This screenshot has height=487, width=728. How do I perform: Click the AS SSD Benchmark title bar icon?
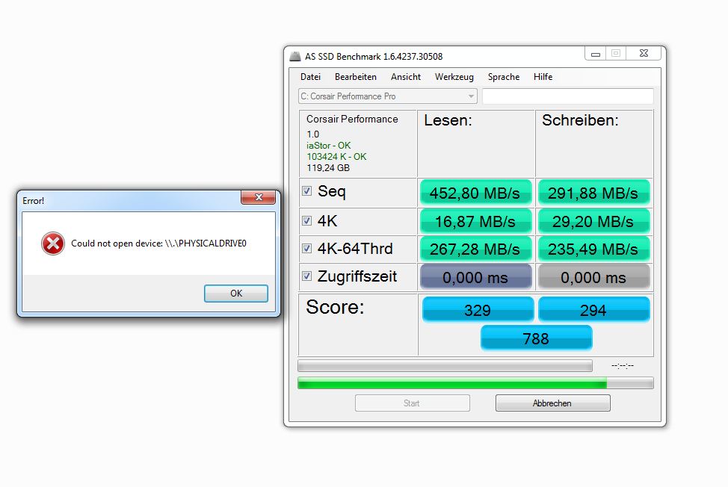294,57
